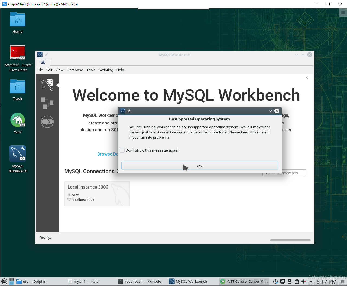Open the KDE application launcher
Image resolution: width=347 pixels, height=286 pixels.
pos(4,282)
